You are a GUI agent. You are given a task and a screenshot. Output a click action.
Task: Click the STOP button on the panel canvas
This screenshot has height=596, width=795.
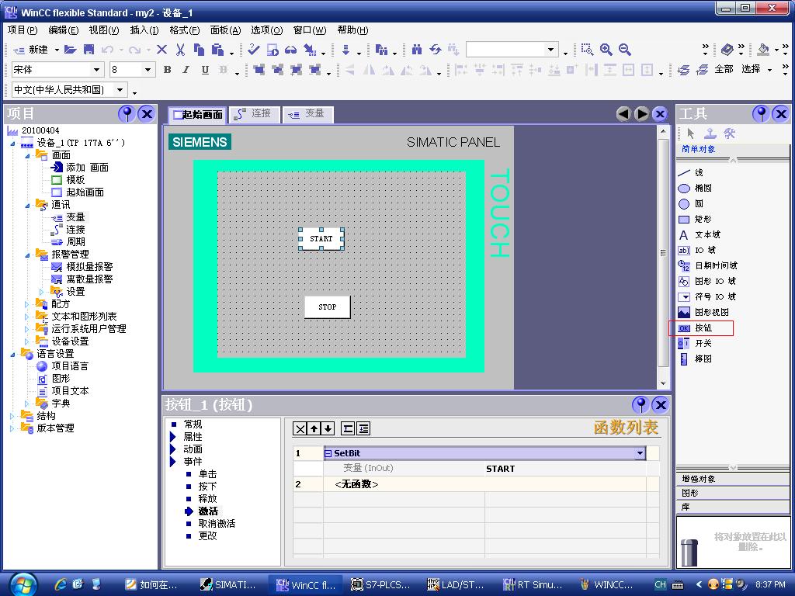[x=327, y=307]
